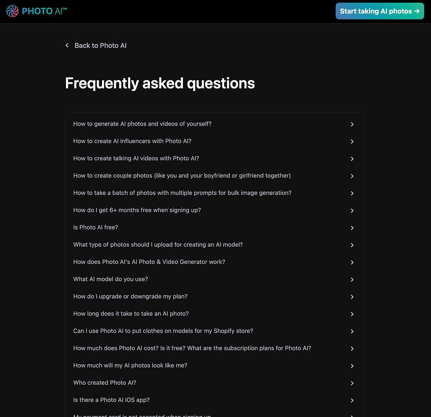This screenshot has width=431, height=417.
Task: Expand 'Who created Photo AI?' question
Action: (105, 383)
